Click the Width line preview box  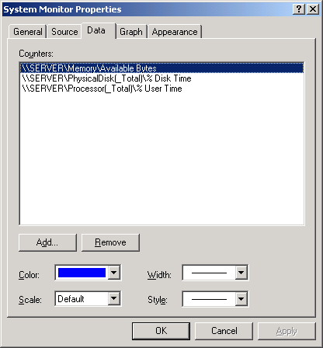click(x=209, y=273)
